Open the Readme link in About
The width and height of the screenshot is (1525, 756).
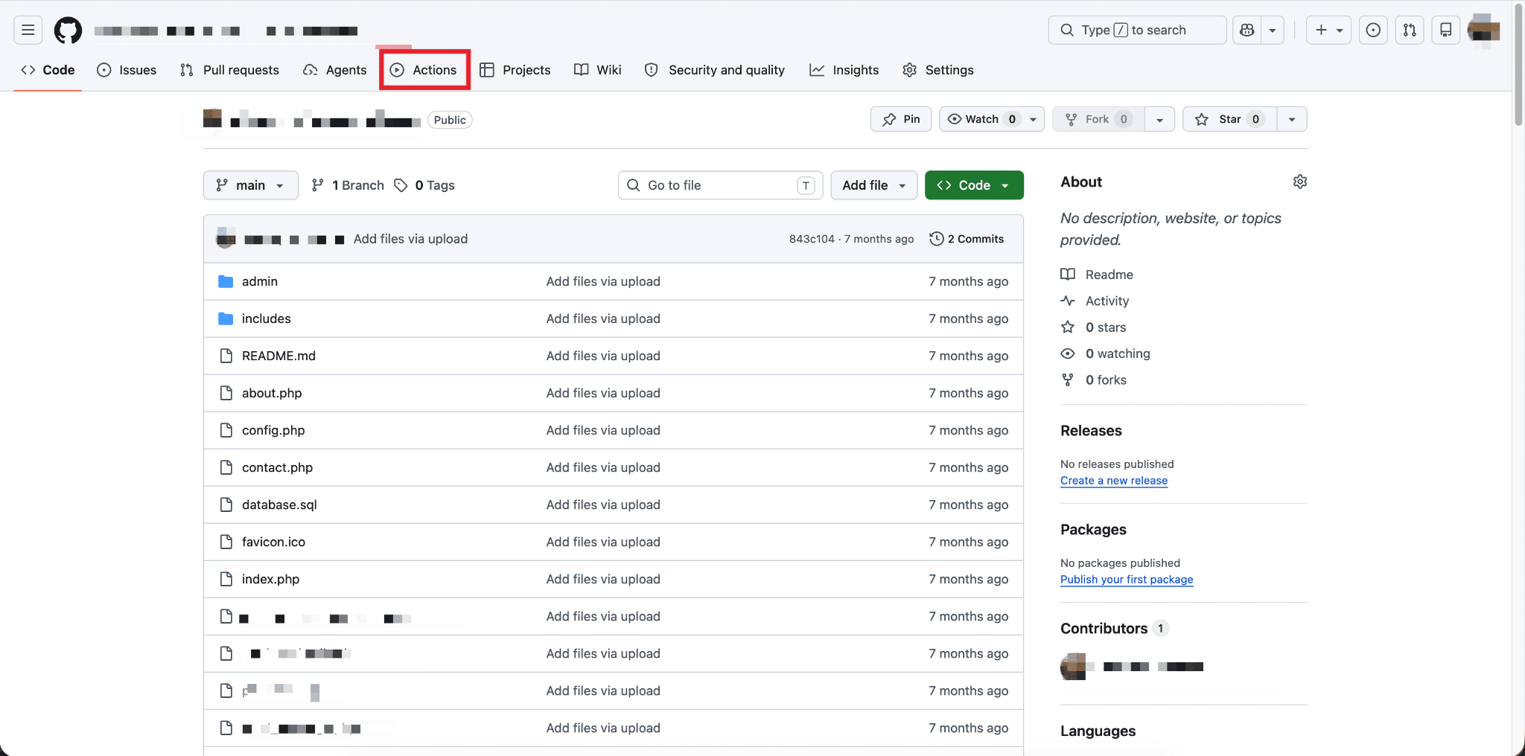pos(1097,275)
